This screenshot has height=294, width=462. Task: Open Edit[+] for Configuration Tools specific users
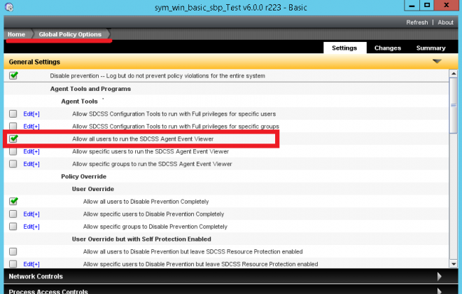click(31, 114)
